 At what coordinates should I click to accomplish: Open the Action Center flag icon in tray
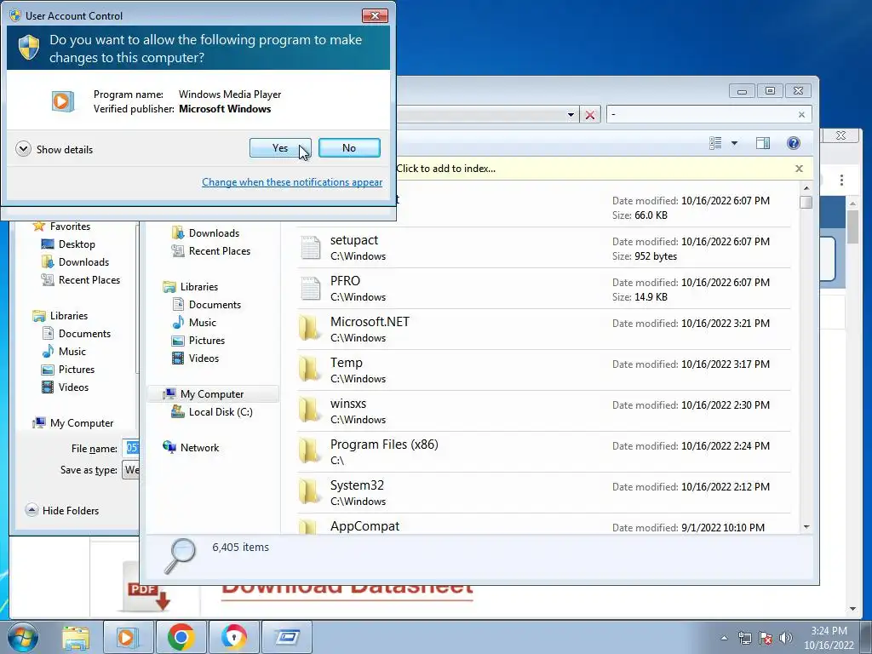click(766, 638)
